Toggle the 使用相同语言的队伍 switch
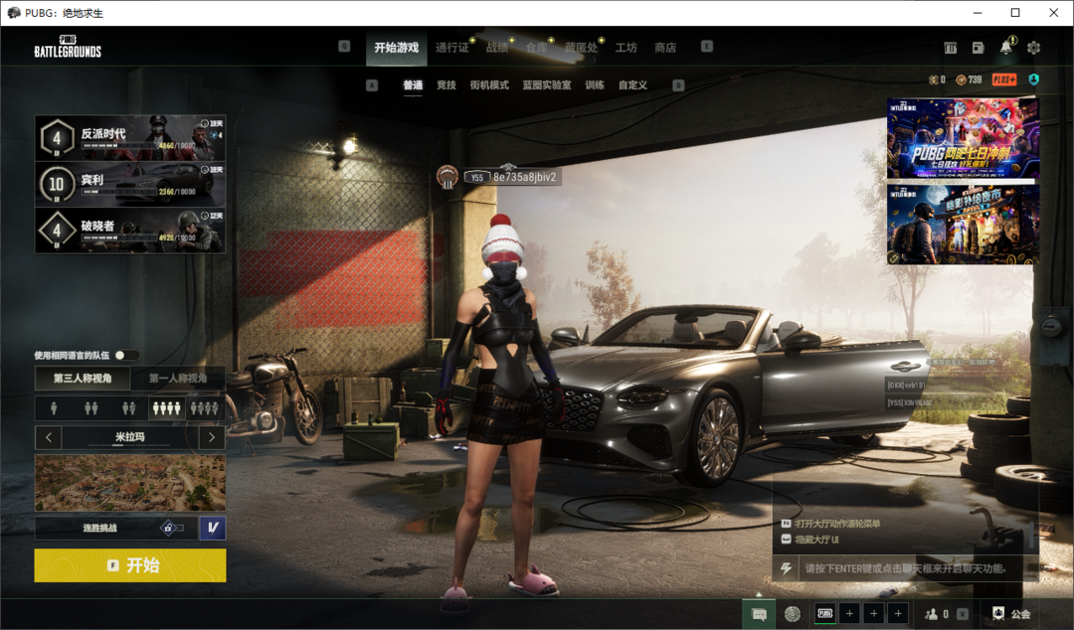Viewport: 1074px width, 630px height. (126, 356)
